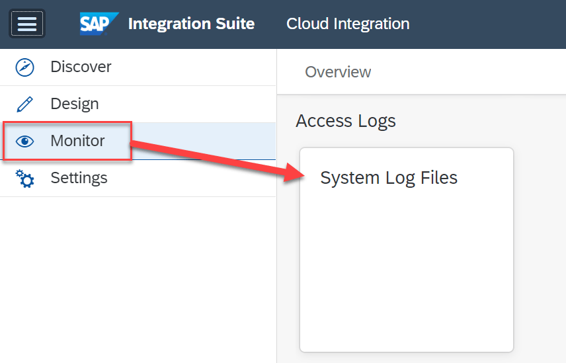Click the Cloud Integration header text

[x=348, y=24]
